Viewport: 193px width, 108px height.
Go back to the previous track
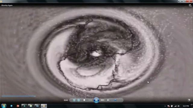pos(90,100)
